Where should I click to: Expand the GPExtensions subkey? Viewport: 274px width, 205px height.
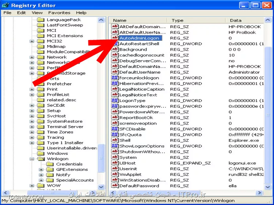[x=41, y=169]
